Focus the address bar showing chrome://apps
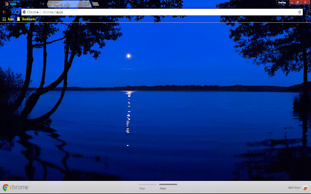Image resolution: width=311 pixels, height=194 pixels. tap(162, 12)
